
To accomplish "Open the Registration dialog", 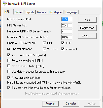I will (87, 28).
